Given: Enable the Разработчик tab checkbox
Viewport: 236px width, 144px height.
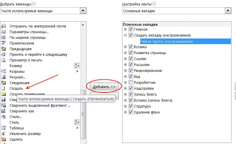Looking at the screenshot, I should point(131,82).
